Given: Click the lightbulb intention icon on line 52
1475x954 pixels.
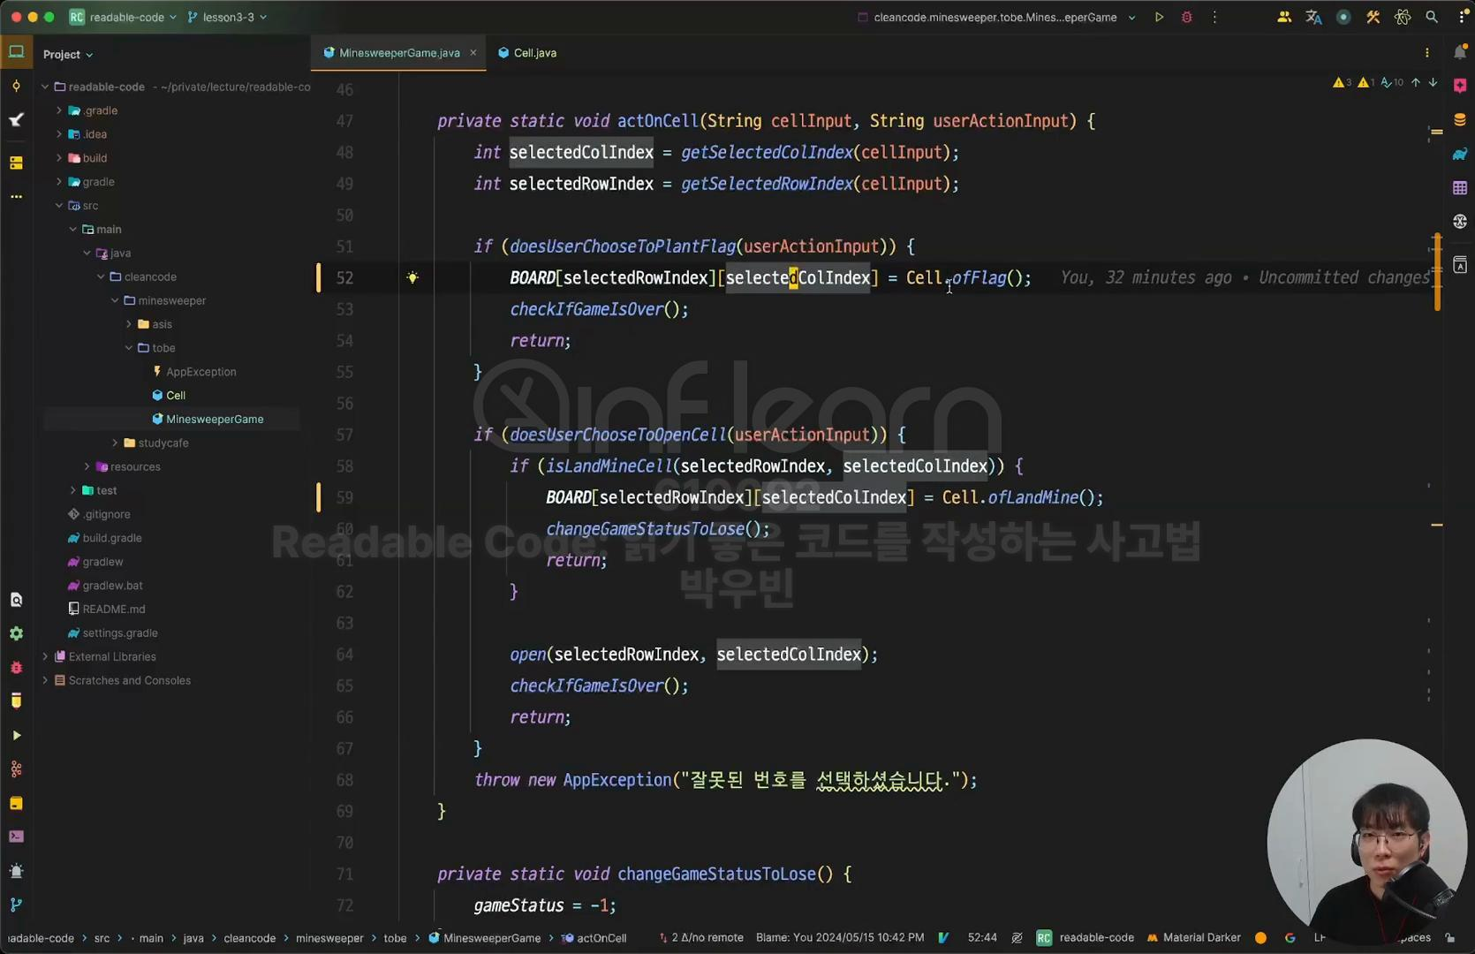Looking at the screenshot, I should click(412, 277).
